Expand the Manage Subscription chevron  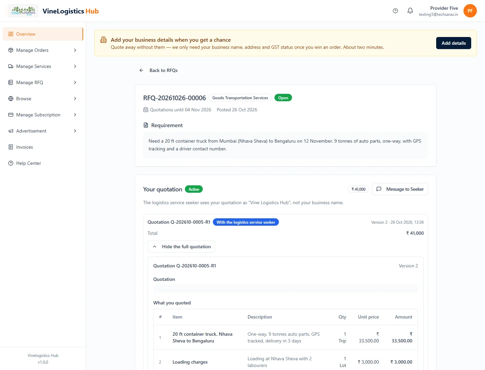pyautogui.click(x=75, y=115)
